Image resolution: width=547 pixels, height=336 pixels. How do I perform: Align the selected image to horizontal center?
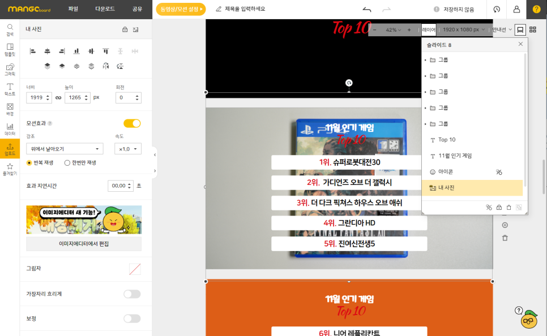click(47, 51)
